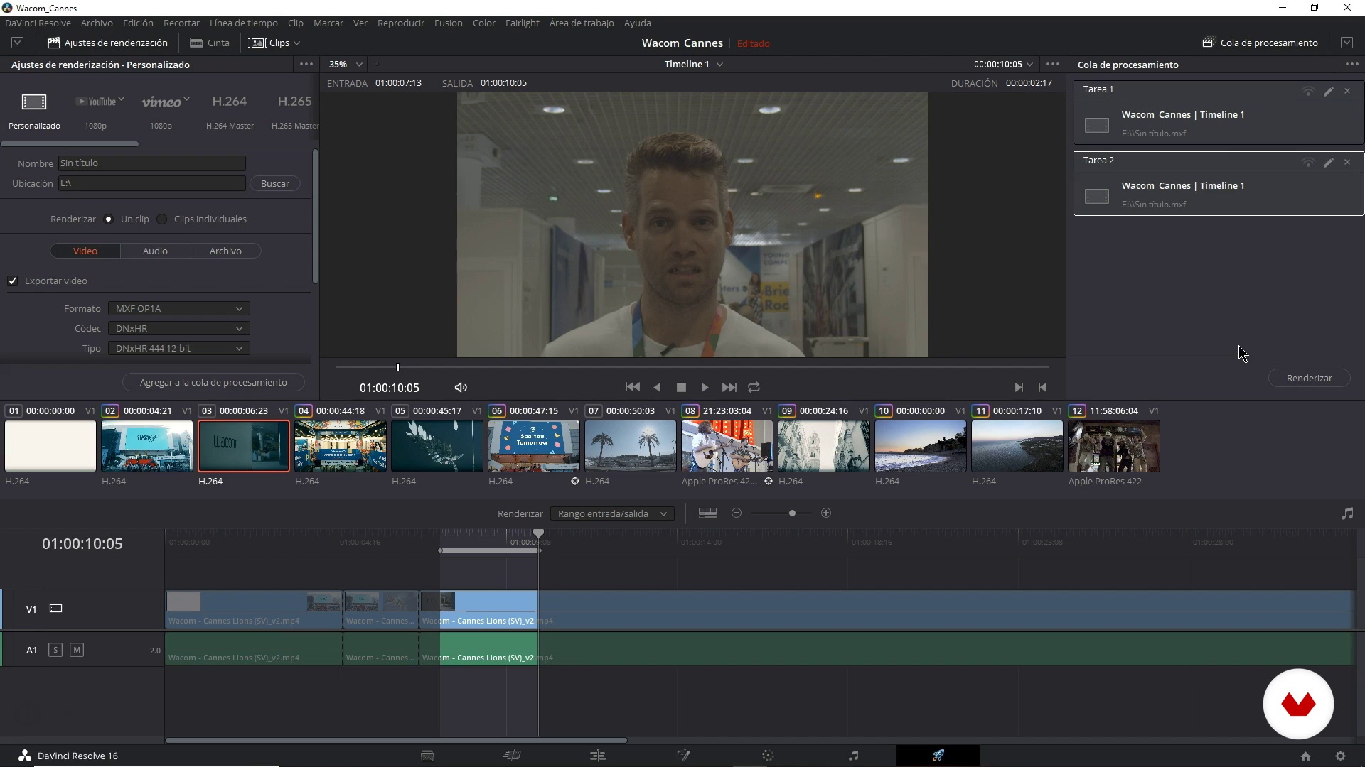Image resolution: width=1365 pixels, height=767 pixels.
Task: Click the viewer scrub bar playhead
Action: [x=397, y=367]
